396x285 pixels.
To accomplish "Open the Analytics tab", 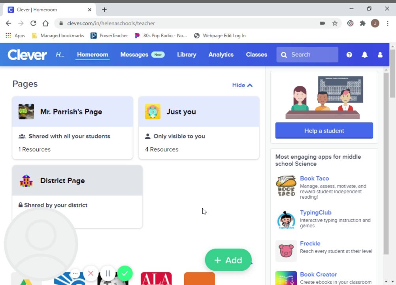I will [x=221, y=55].
